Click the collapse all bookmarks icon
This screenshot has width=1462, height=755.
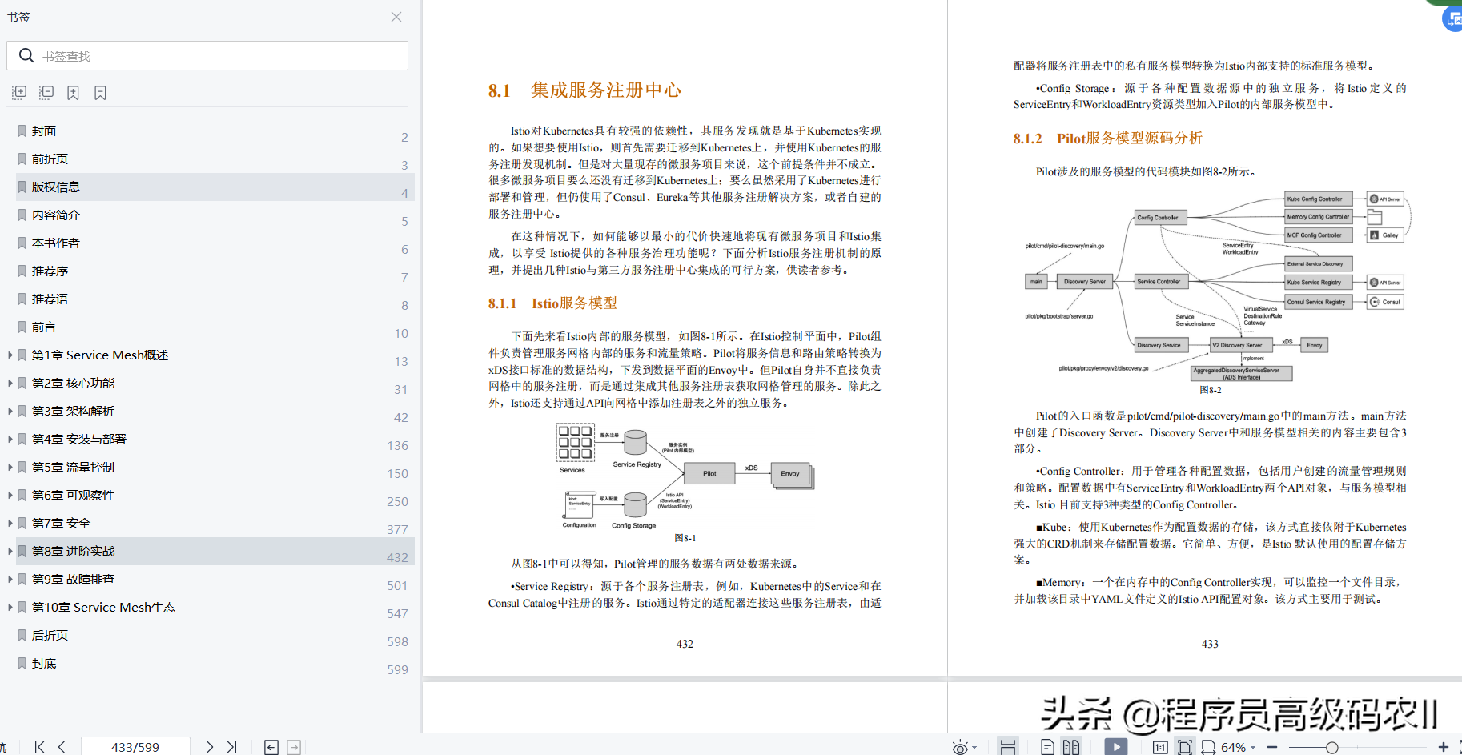[46, 93]
